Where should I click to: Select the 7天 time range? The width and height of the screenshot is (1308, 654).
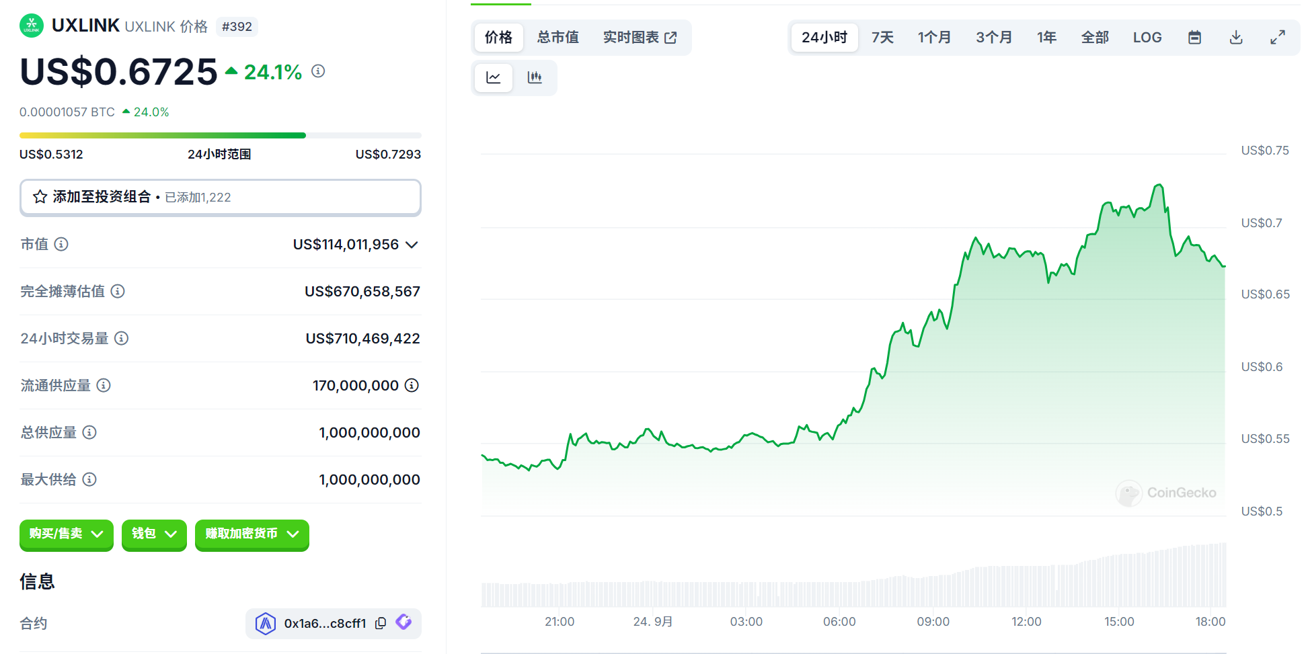[x=882, y=38]
